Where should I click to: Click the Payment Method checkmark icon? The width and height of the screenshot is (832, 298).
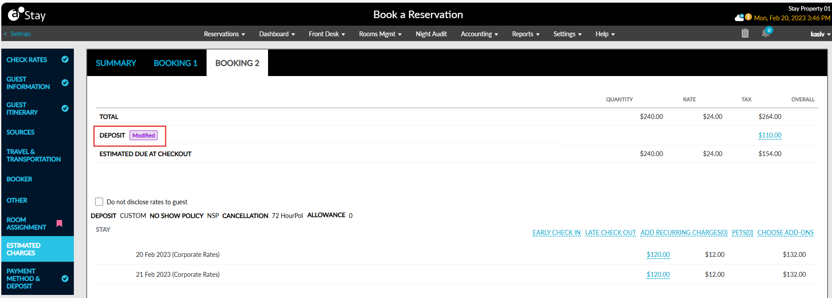(65, 279)
